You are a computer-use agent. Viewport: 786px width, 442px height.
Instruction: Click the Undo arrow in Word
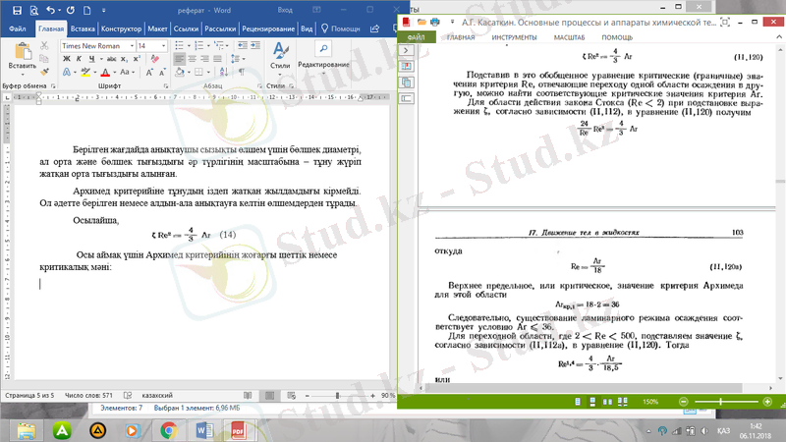click(x=50, y=11)
